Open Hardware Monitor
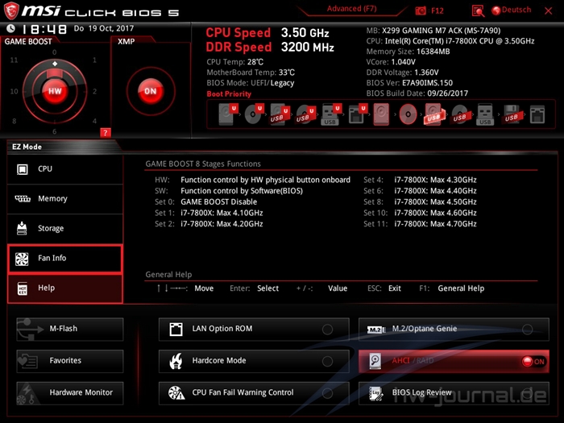The height and width of the screenshot is (423, 564). tap(70, 393)
